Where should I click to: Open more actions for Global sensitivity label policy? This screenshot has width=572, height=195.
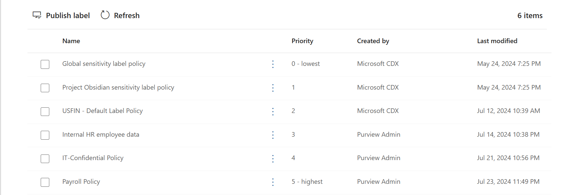click(273, 64)
